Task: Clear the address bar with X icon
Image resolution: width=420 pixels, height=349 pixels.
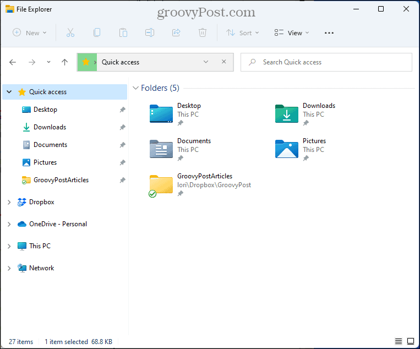Action: coord(224,62)
